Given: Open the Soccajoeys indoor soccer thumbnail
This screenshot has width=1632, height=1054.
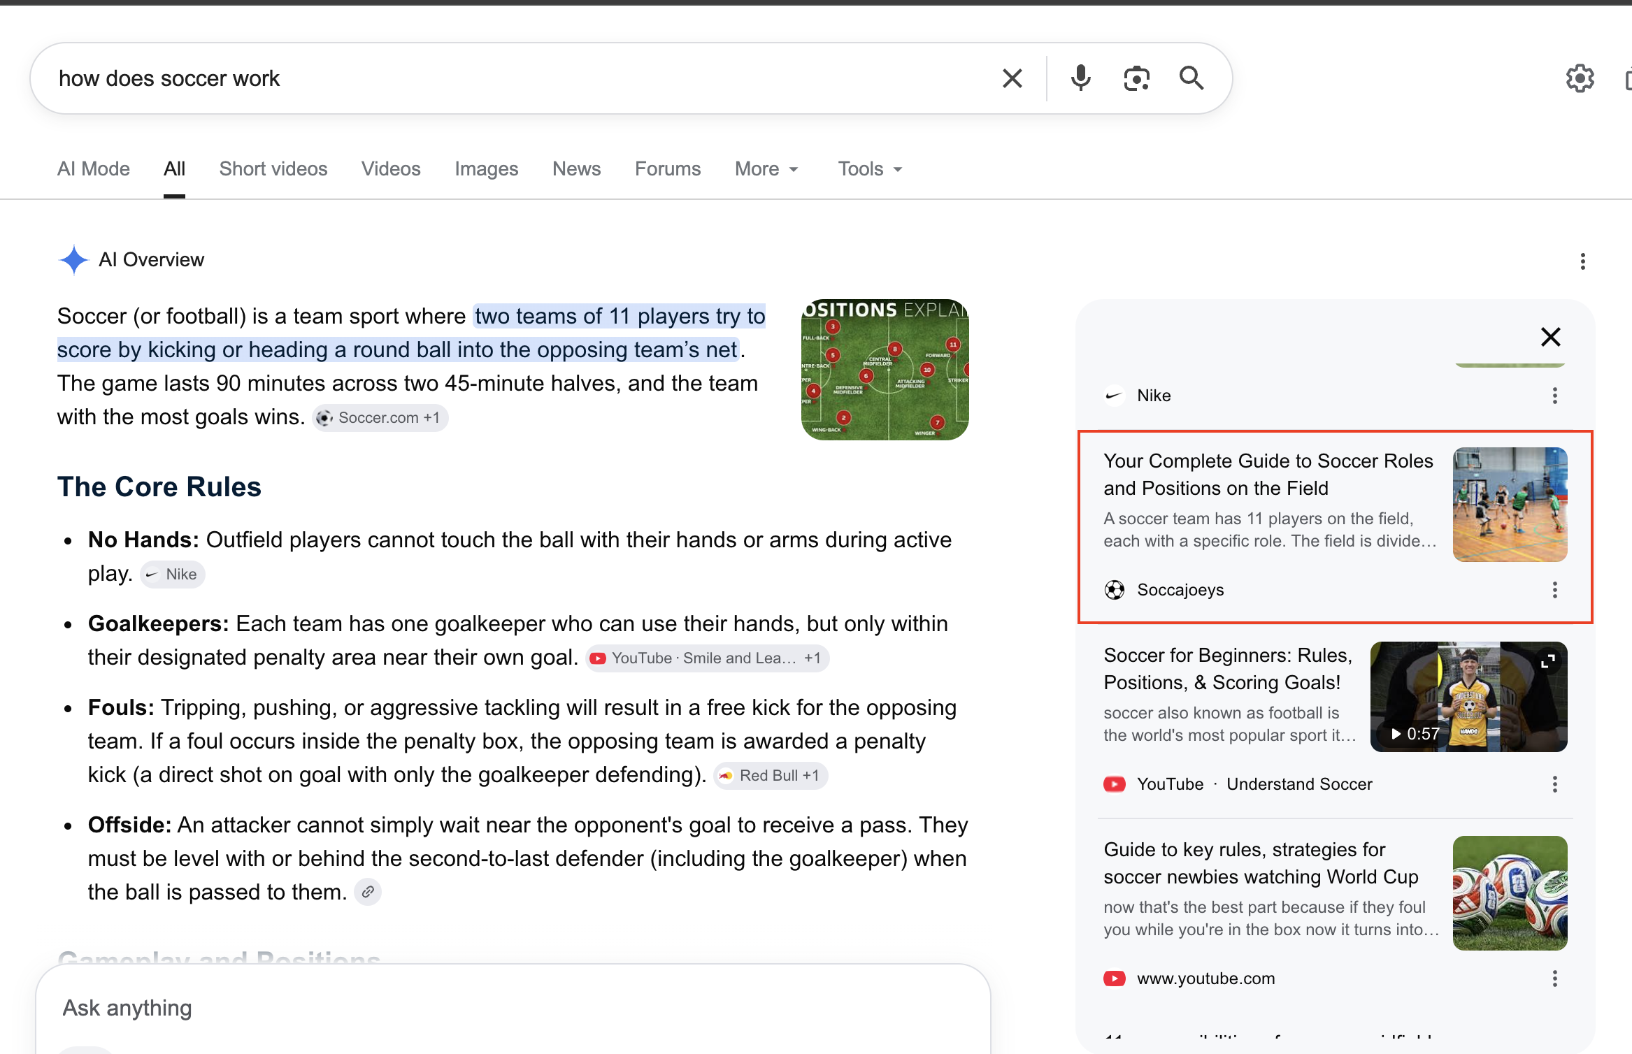Looking at the screenshot, I should coord(1510,505).
